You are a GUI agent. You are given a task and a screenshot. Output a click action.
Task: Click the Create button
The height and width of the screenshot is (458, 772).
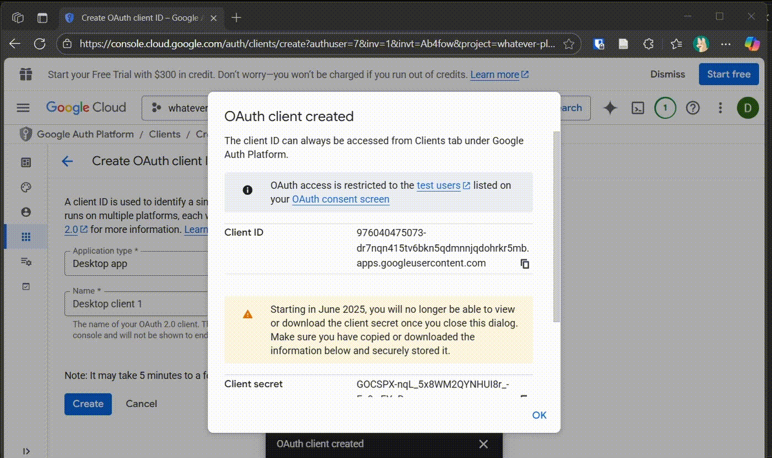pos(88,404)
